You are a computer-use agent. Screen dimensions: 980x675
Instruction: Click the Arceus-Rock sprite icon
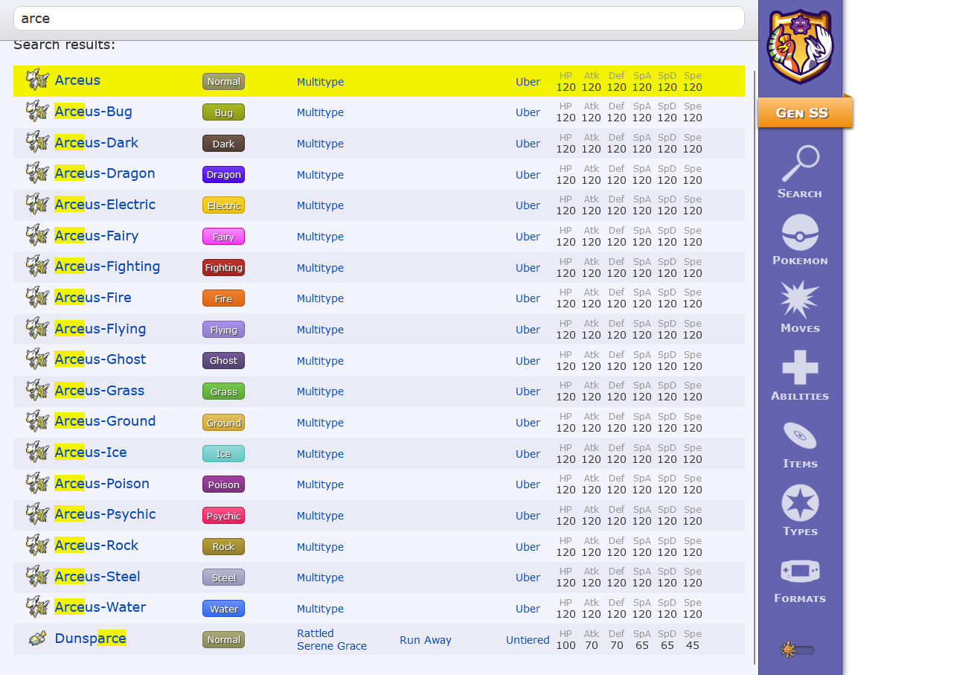pyautogui.click(x=37, y=545)
